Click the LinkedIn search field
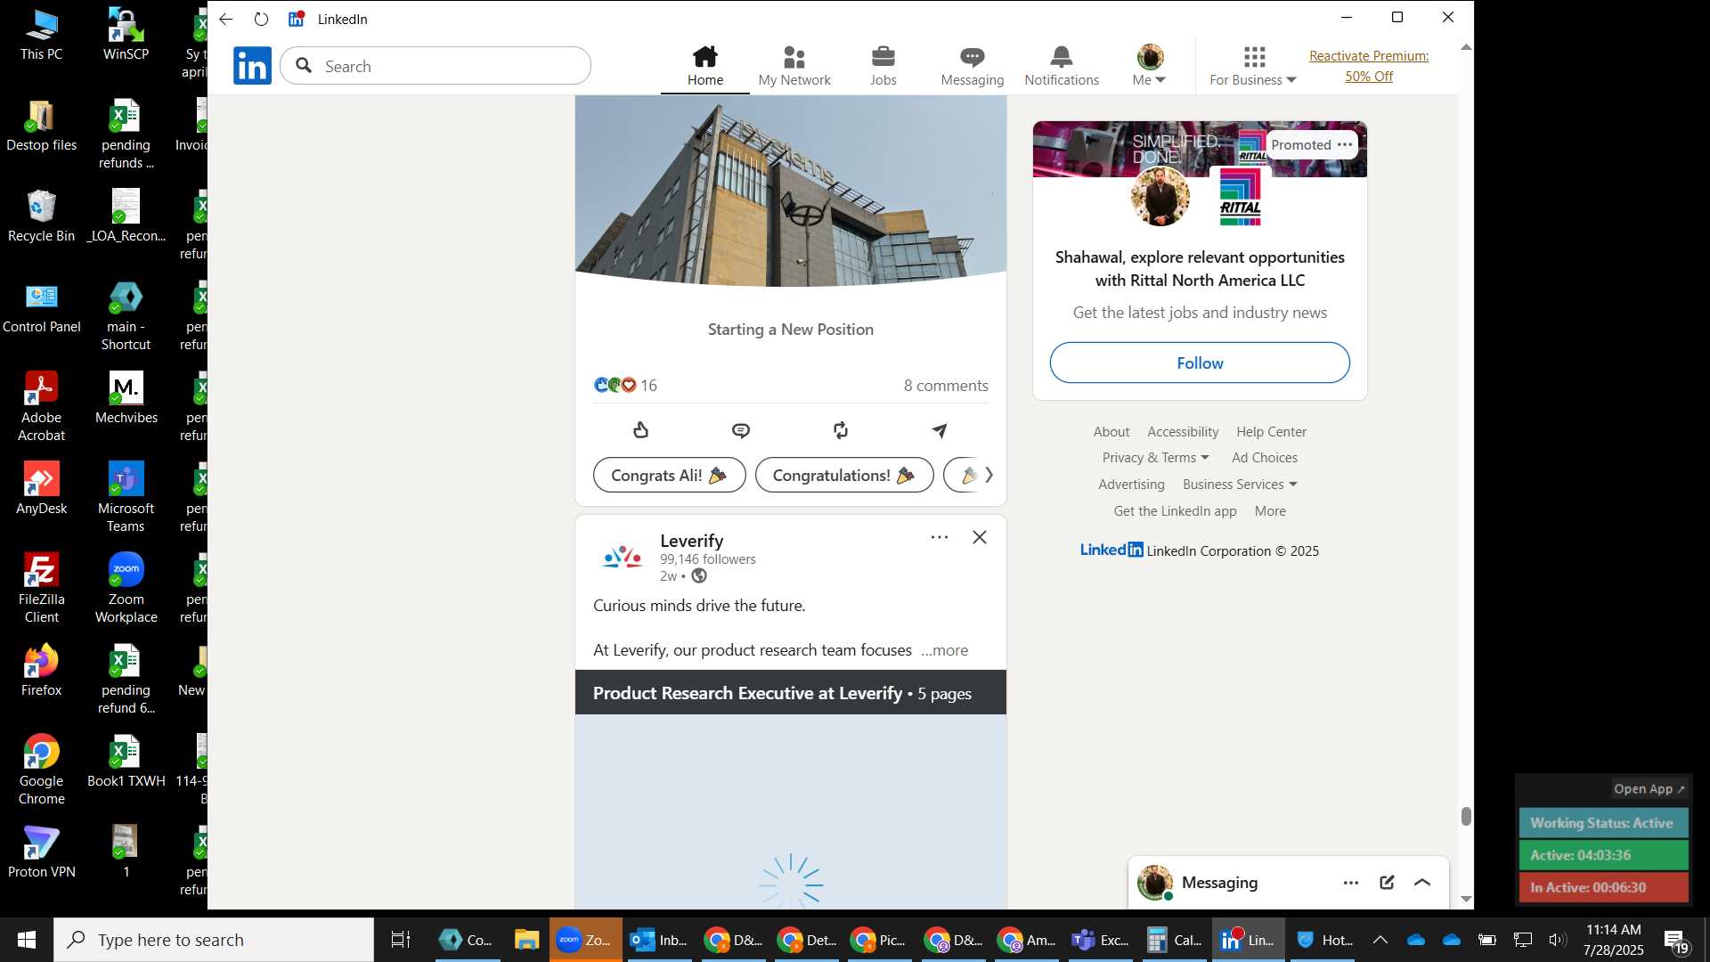 [x=436, y=66]
